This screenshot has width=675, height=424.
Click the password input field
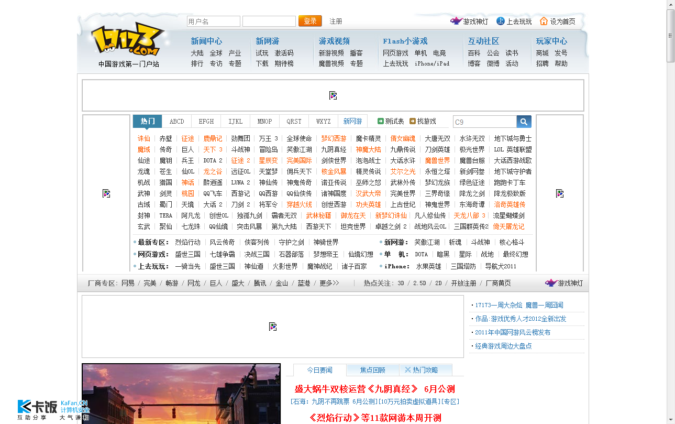point(269,21)
